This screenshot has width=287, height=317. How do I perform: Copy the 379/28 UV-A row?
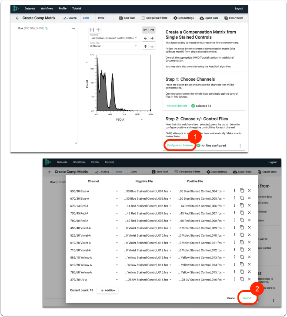[x=242, y=279]
